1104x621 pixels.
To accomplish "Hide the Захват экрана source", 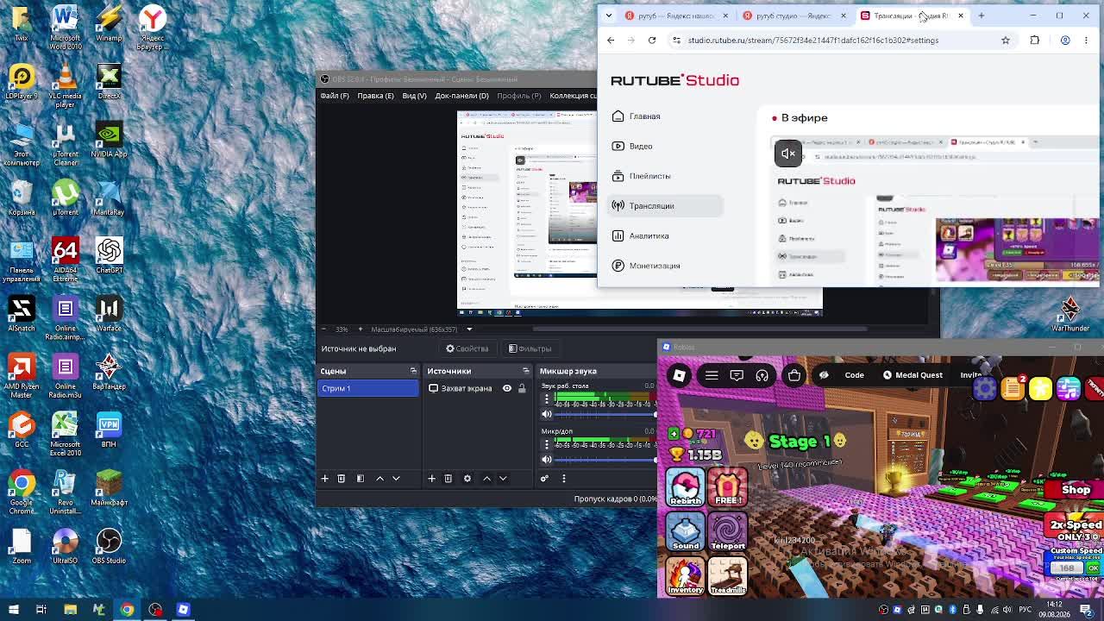I will (x=507, y=388).
